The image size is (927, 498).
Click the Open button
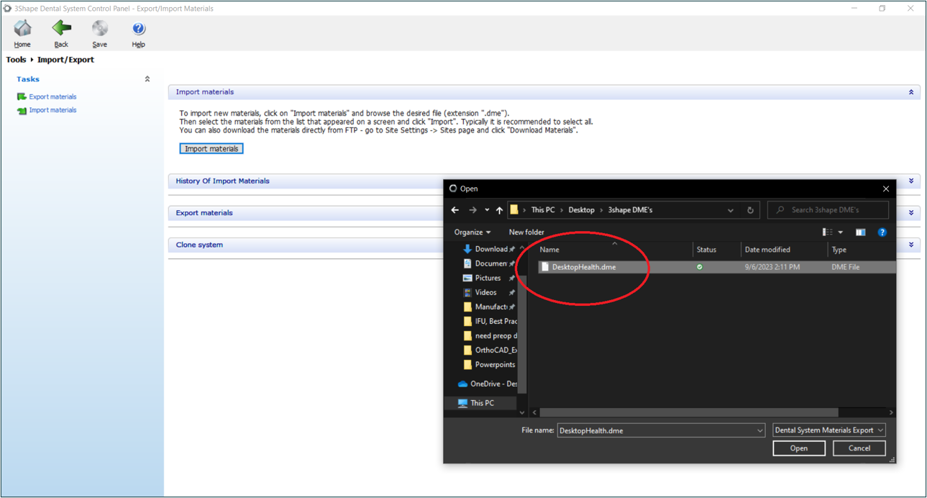(799, 448)
